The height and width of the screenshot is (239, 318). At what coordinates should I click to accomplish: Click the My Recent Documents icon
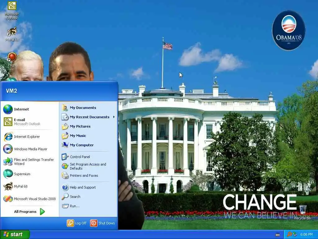pyautogui.click(x=65, y=117)
